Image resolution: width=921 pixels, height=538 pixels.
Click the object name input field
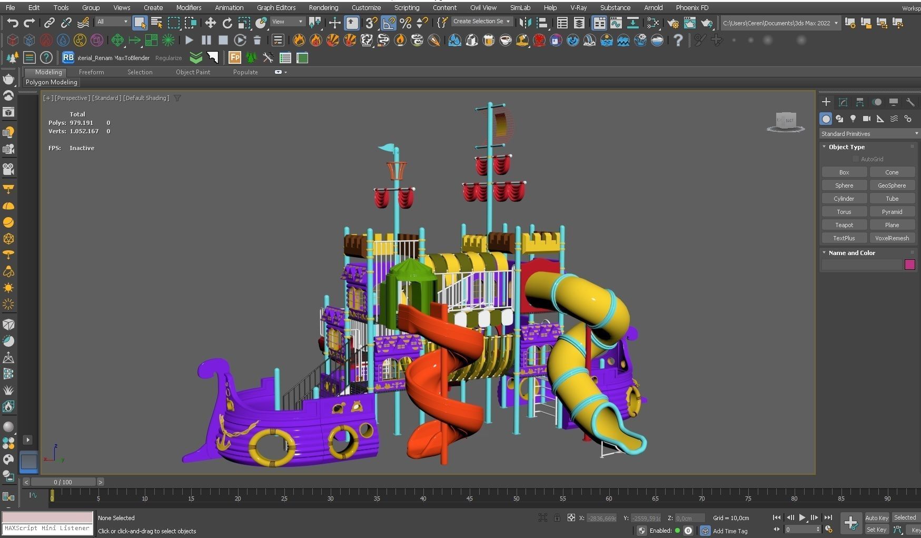pyautogui.click(x=862, y=265)
